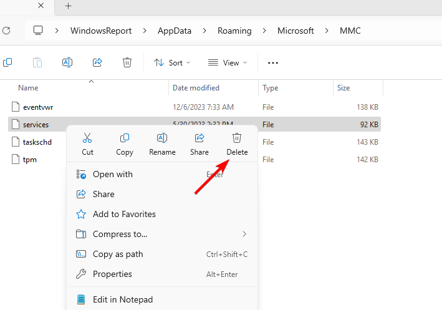The height and width of the screenshot is (310, 442).
Task: Open the View dropdown
Action: pos(227,62)
